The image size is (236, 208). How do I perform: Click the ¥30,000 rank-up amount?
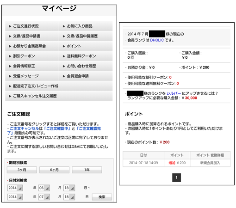click(189, 98)
